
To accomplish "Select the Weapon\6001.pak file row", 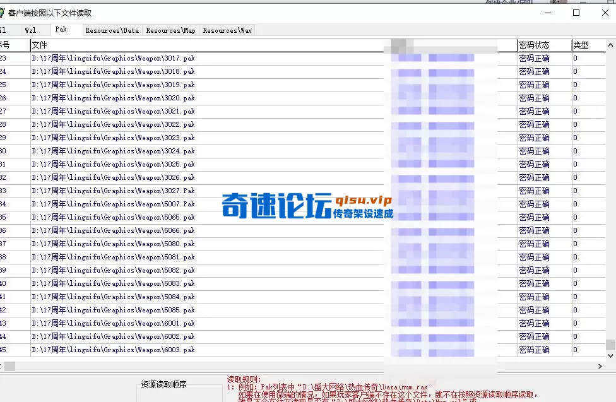I will 302,323.
